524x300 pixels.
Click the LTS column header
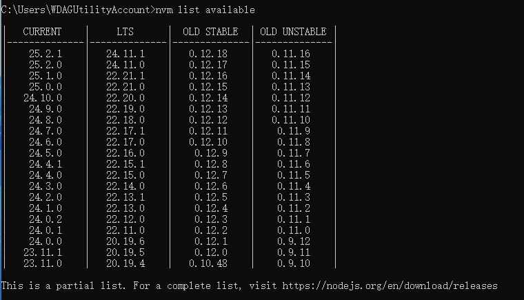(x=125, y=32)
